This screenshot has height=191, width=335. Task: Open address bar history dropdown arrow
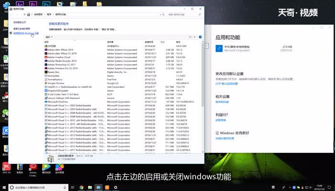tap(160, 14)
